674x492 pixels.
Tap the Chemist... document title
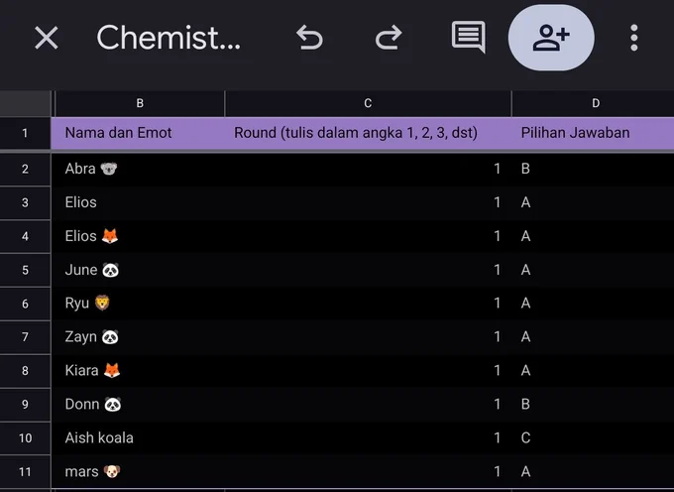pyautogui.click(x=168, y=38)
